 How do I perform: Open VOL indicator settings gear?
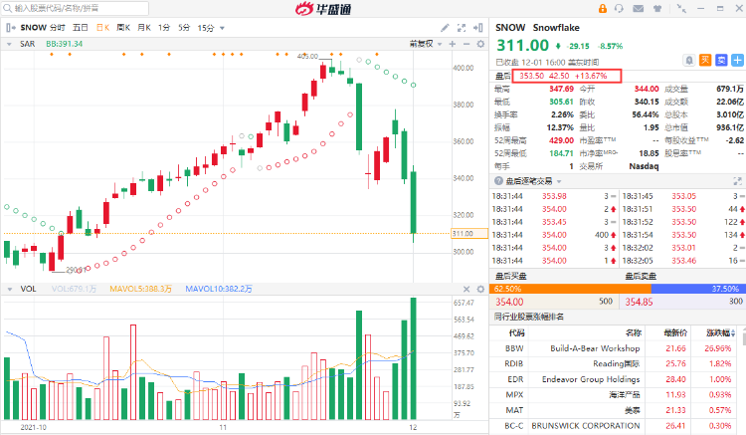480,289
